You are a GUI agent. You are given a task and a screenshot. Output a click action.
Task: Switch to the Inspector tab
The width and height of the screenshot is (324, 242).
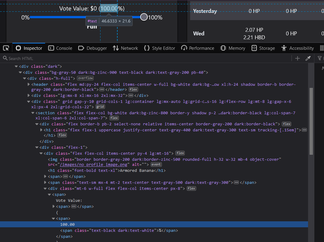pyautogui.click(x=29, y=48)
